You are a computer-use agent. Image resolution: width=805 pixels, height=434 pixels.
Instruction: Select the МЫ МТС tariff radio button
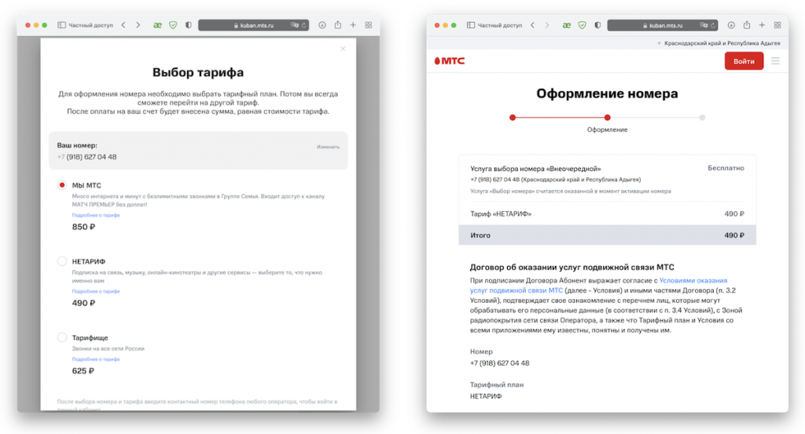62,185
